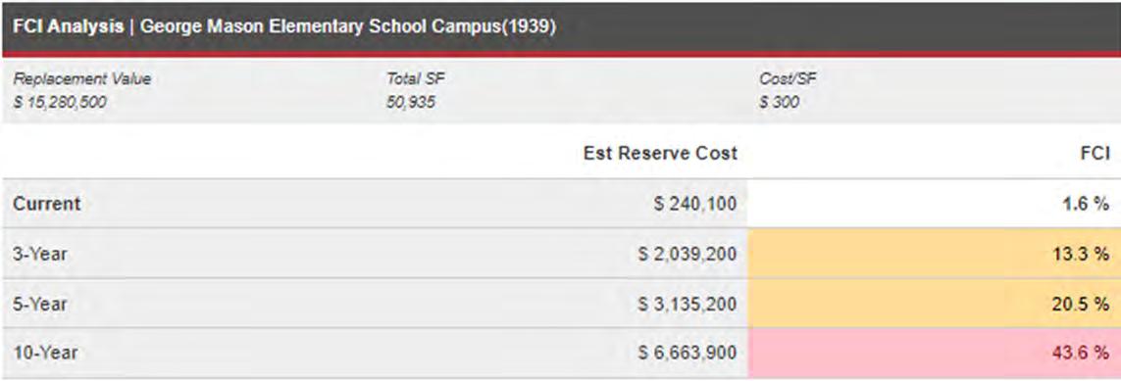This screenshot has height=381, width=1121.
Task: Click the Est Reserve Cost column header
Action: 660,153
